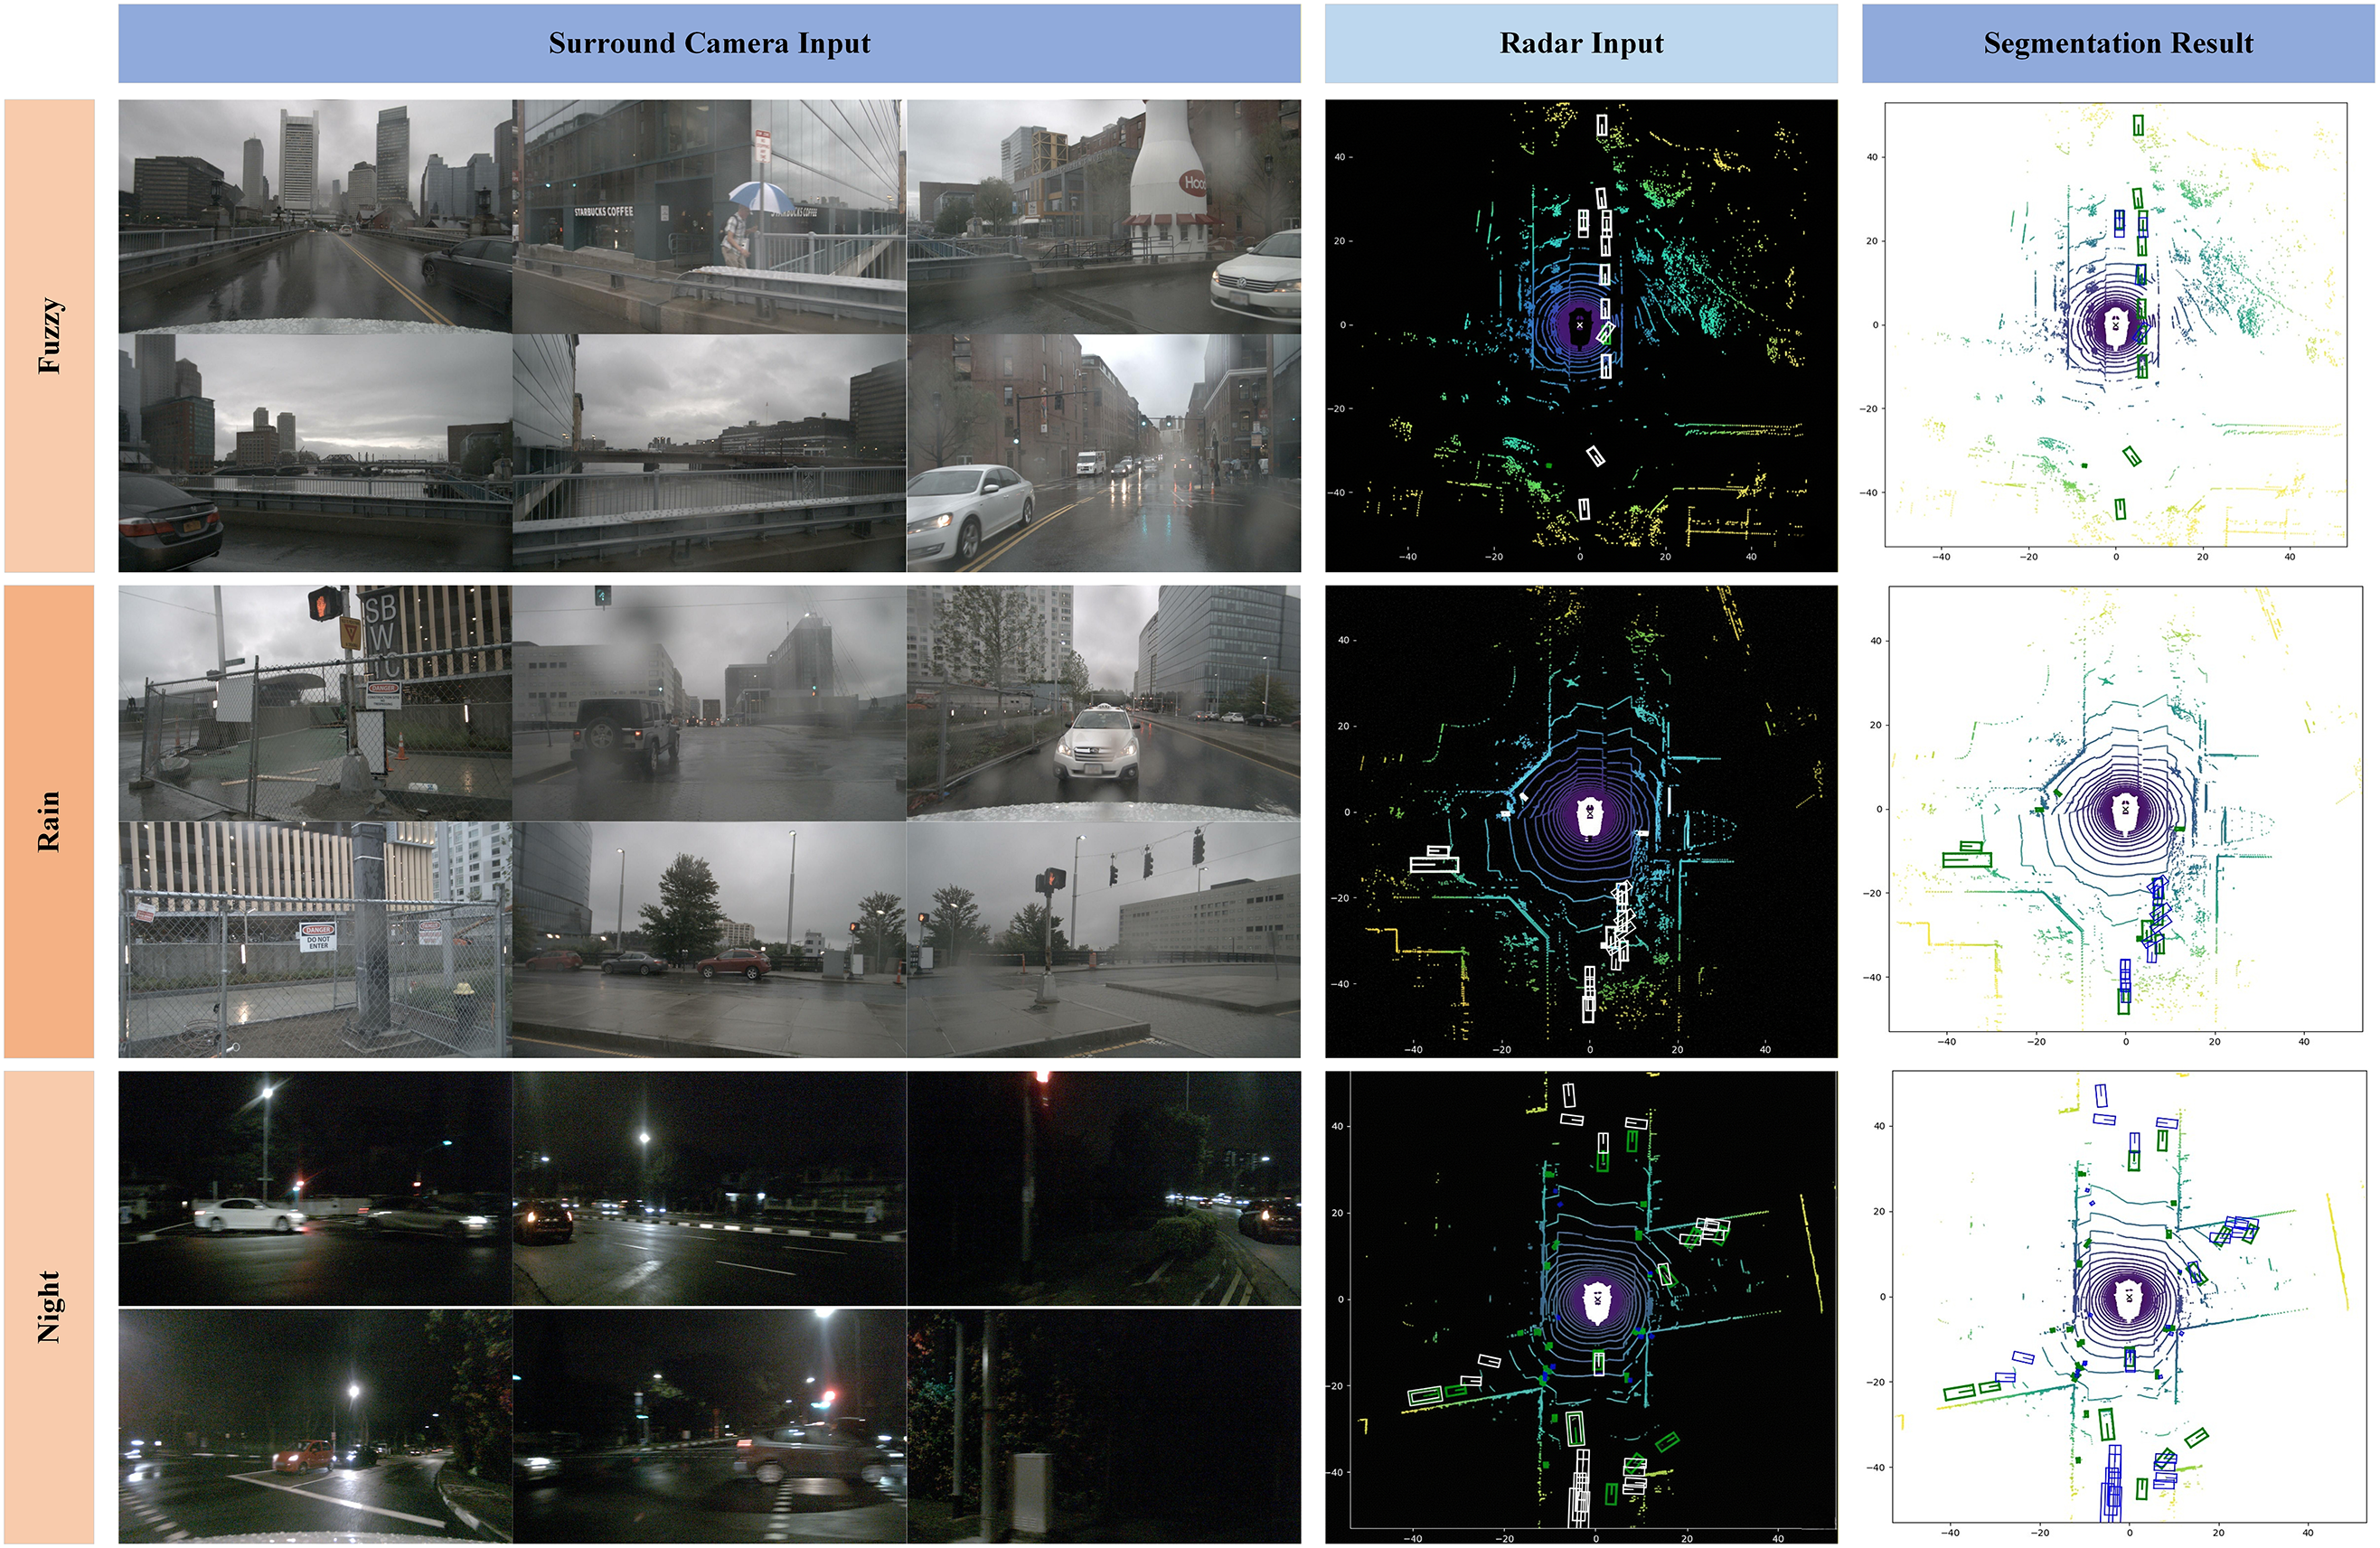
Task: Click the Starbucks Coffee sign in photo
Action: (603, 212)
